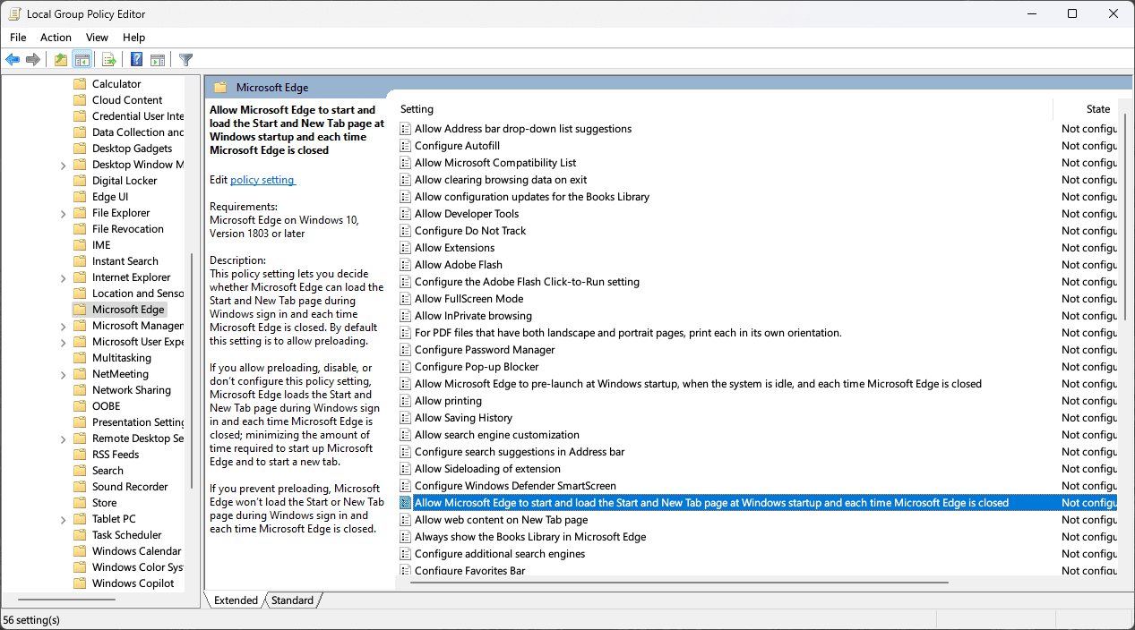The width and height of the screenshot is (1135, 630).
Task: Select 'Allow Microsoft Compatibility List' setting
Action: pos(495,163)
